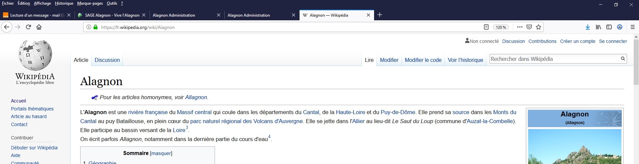The width and height of the screenshot is (639, 164).
Task: Open the Contact sidebar link
Action: [19, 124]
